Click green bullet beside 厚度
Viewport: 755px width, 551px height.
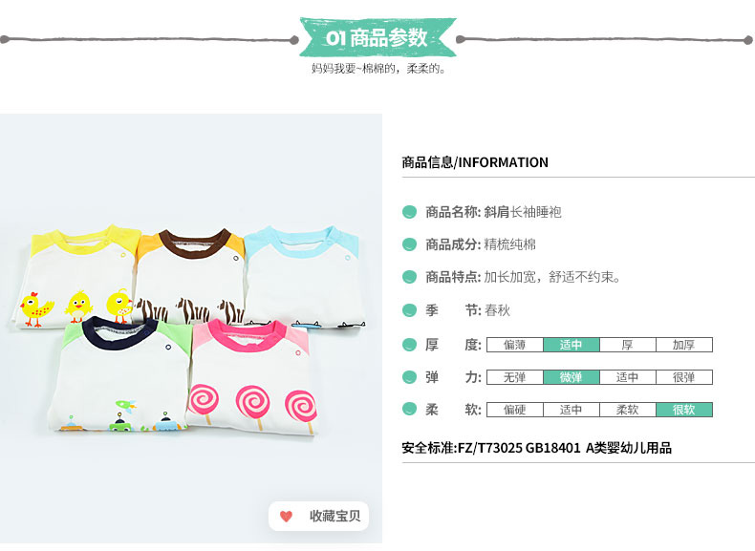click(x=409, y=345)
